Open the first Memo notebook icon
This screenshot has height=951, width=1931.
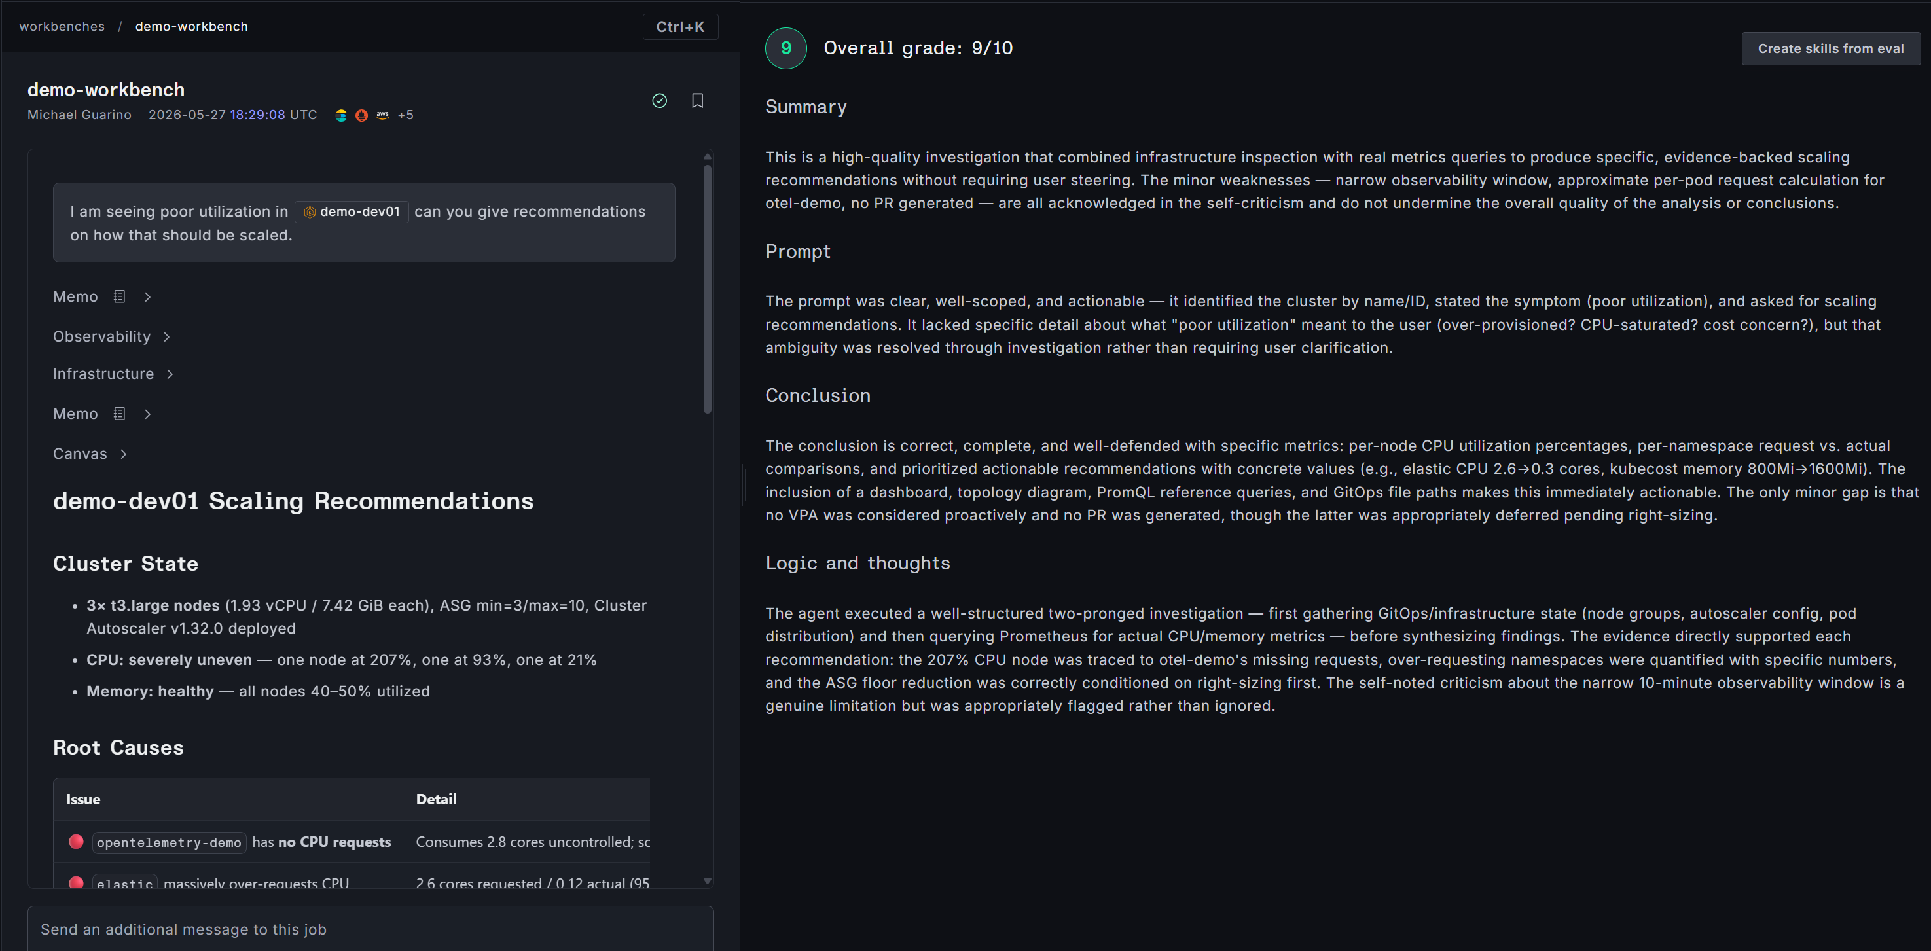click(x=119, y=296)
